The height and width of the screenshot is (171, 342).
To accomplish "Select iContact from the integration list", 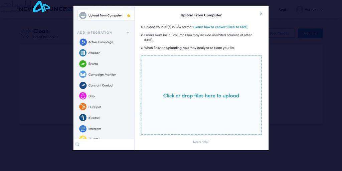I will (95, 118).
